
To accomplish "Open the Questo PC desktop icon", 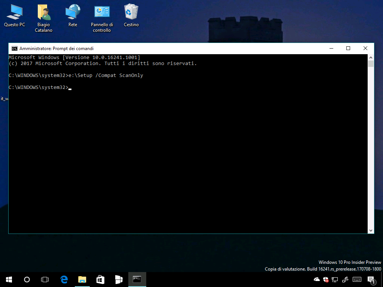I will tap(15, 16).
